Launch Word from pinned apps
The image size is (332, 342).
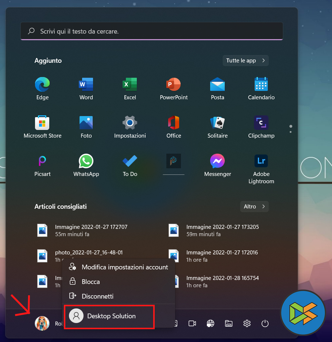pos(86,88)
